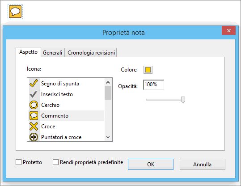Image resolution: width=241 pixels, height=186 pixels.
Task: Click the opacity slider thumb
Action: (x=183, y=100)
